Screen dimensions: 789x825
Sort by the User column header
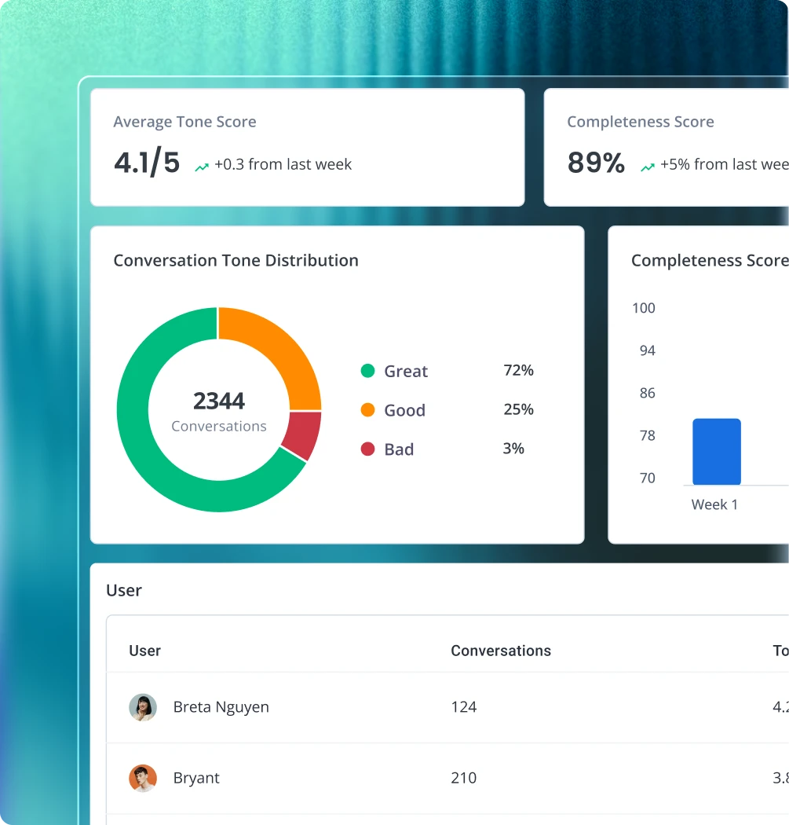pyautogui.click(x=144, y=651)
